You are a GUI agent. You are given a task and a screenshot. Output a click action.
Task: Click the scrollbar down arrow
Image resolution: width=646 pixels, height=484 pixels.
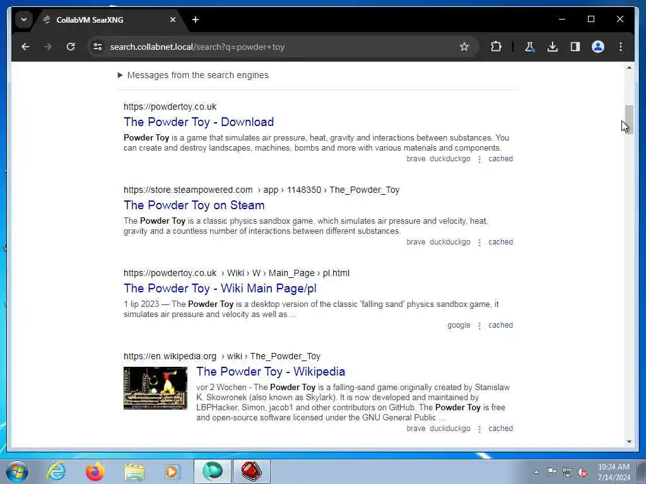point(629,442)
